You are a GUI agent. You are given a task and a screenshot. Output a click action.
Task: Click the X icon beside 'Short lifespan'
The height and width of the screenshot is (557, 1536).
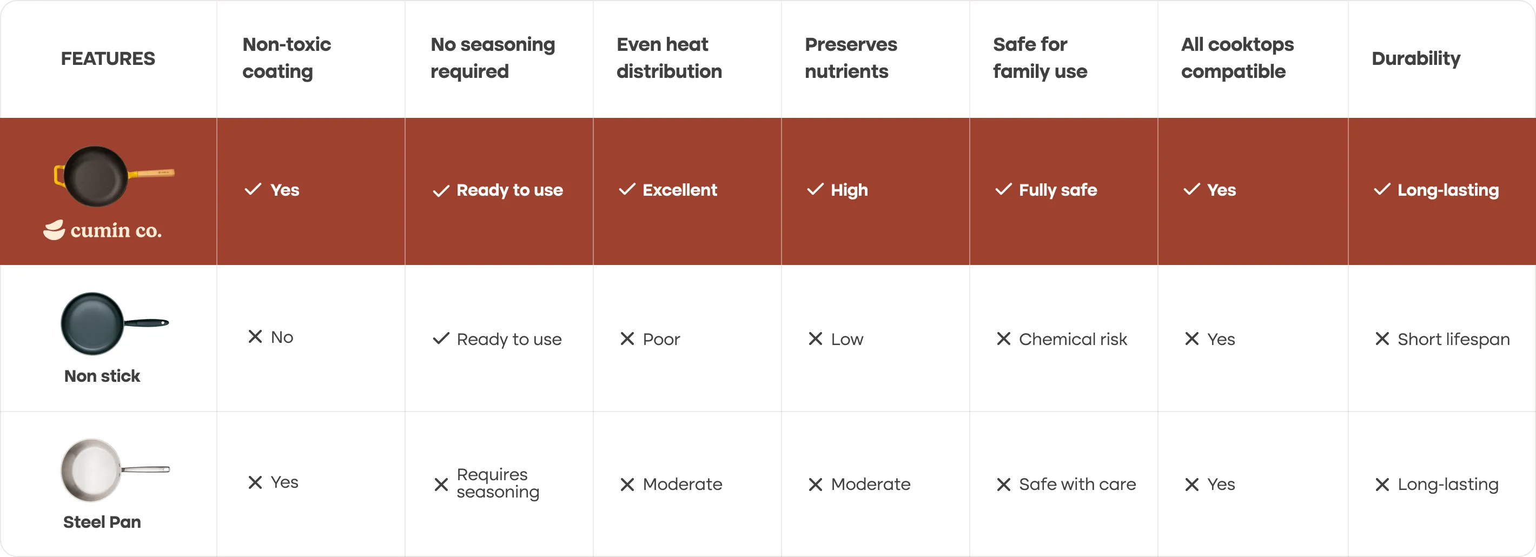coord(1381,339)
